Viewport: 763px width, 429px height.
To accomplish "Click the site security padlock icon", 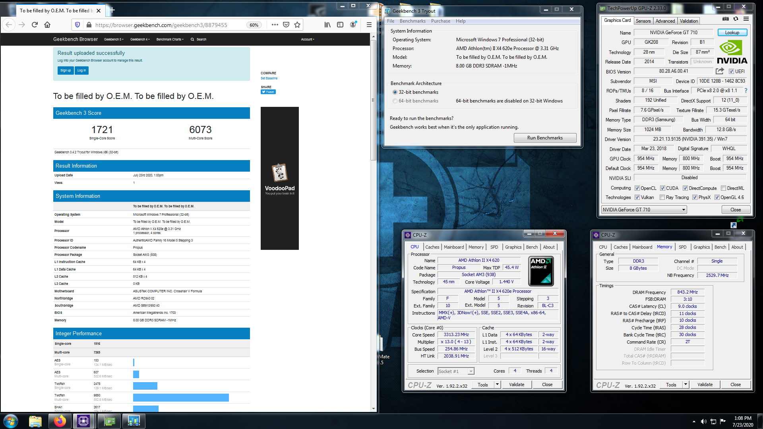I will point(89,25).
